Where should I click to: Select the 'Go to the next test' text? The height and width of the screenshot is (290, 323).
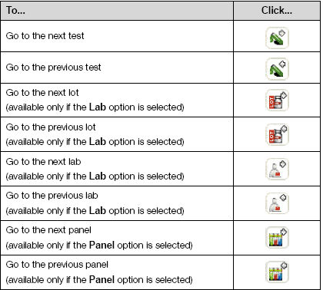45,36
